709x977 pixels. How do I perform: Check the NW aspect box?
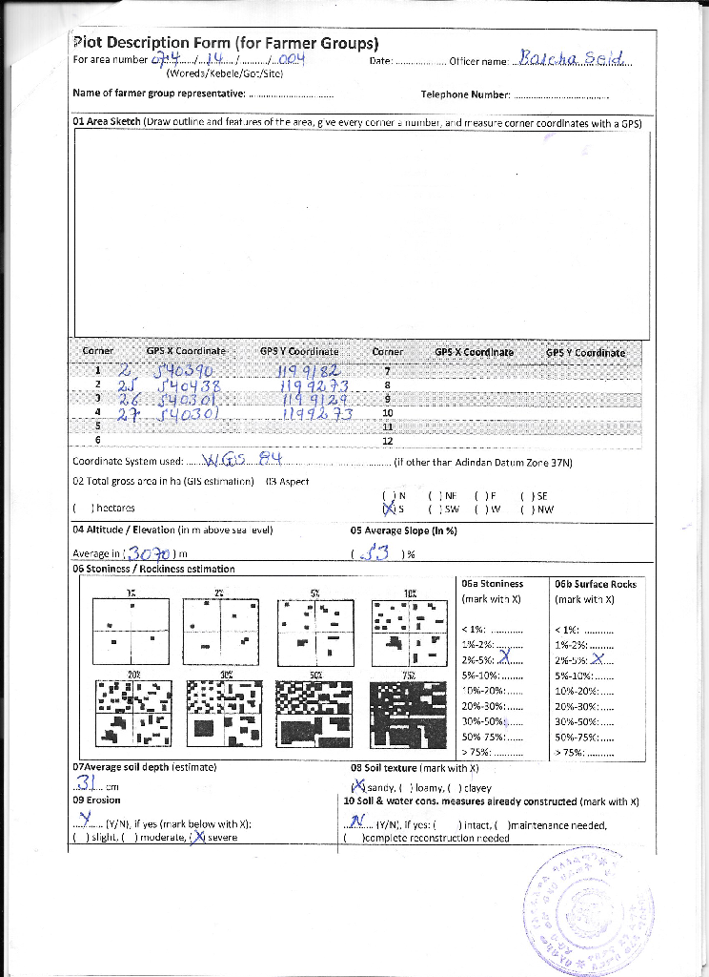[527, 509]
